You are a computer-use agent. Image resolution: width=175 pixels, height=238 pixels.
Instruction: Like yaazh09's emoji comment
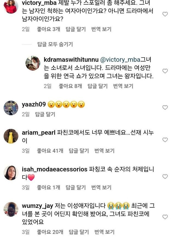[x=165, y=108]
